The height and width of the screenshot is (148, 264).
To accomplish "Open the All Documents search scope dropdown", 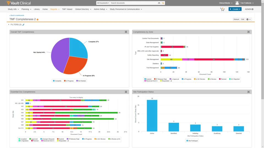I will (x=103, y=3).
